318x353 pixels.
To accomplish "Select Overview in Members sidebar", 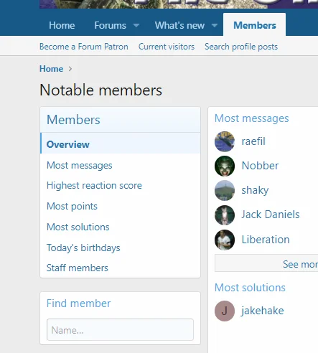I will 121,144.
